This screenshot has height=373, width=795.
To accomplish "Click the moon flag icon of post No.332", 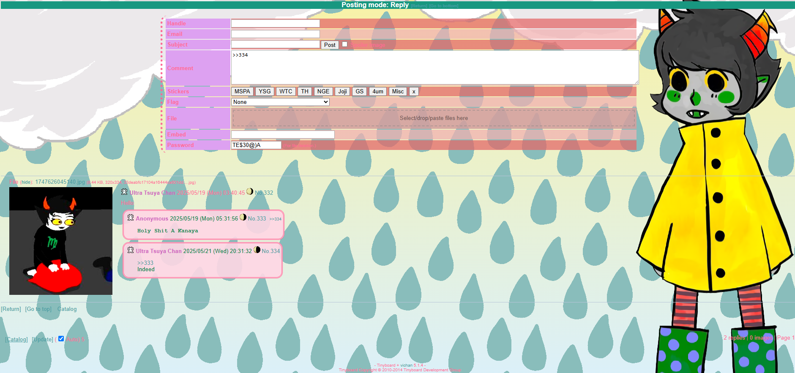I will (x=250, y=191).
